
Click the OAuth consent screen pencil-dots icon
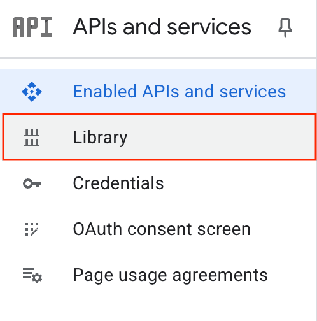click(32, 229)
